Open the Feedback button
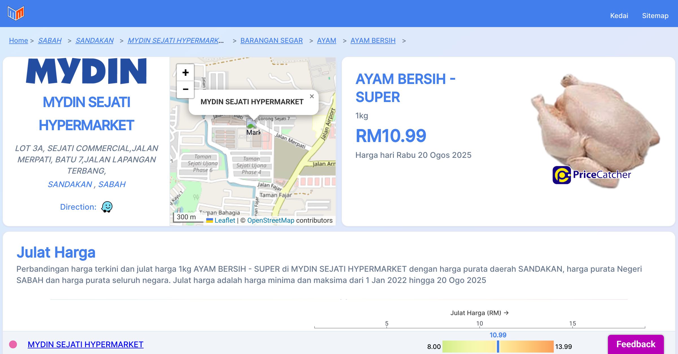Image resolution: width=678 pixels, height=354 pixels. click(636, 344)
